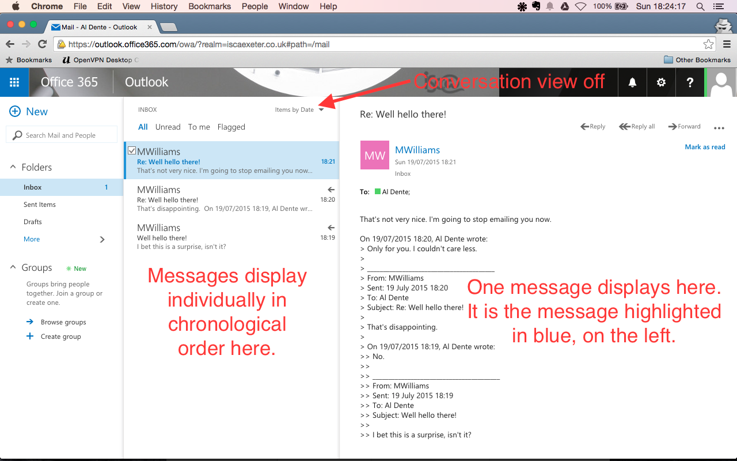
Task: Click the Mark as read link
Action: point(705,147)
